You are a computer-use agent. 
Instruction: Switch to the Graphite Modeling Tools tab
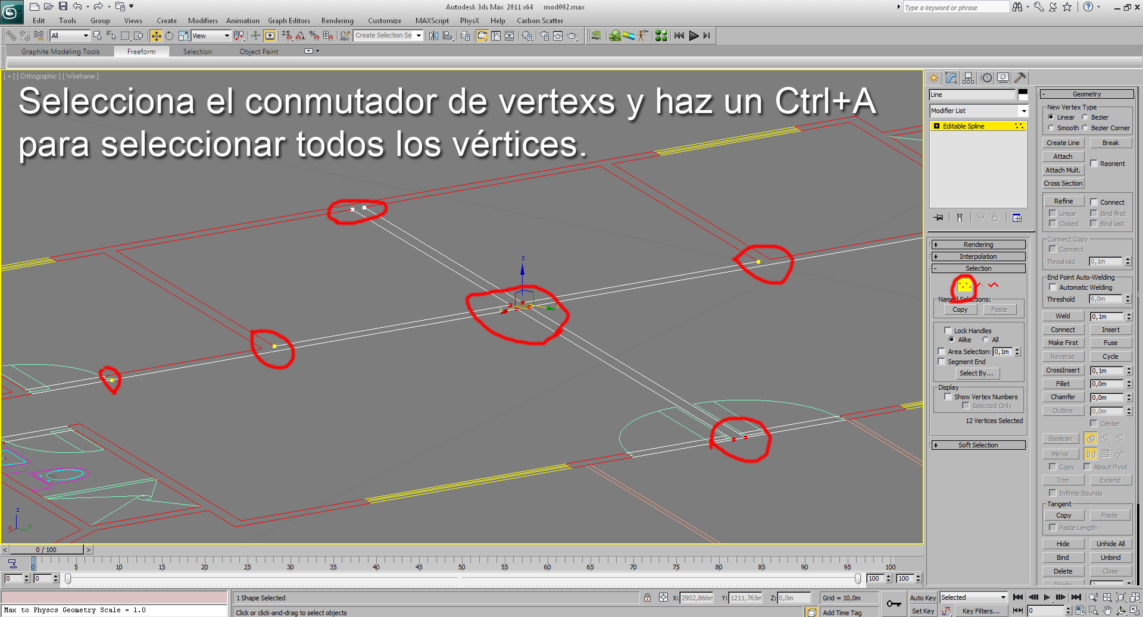[x=61, y=52]
